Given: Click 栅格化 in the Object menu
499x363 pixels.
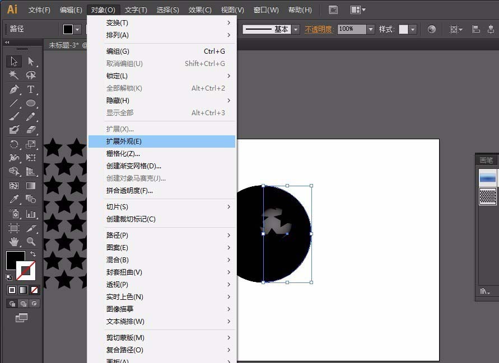Looking at the screenshot, I should [162, 153].
